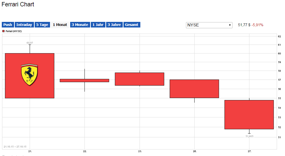Switch chart to 3 Monate

[x=80, y=25]
